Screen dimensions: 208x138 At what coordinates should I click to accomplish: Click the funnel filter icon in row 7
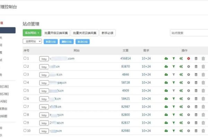(174, 107)
